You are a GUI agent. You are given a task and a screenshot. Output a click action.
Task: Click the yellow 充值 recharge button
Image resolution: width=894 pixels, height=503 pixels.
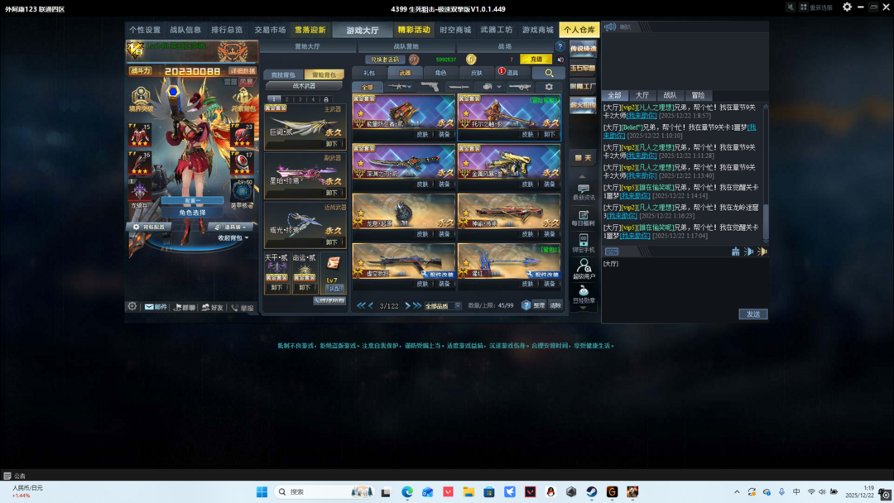coord(536,60)
